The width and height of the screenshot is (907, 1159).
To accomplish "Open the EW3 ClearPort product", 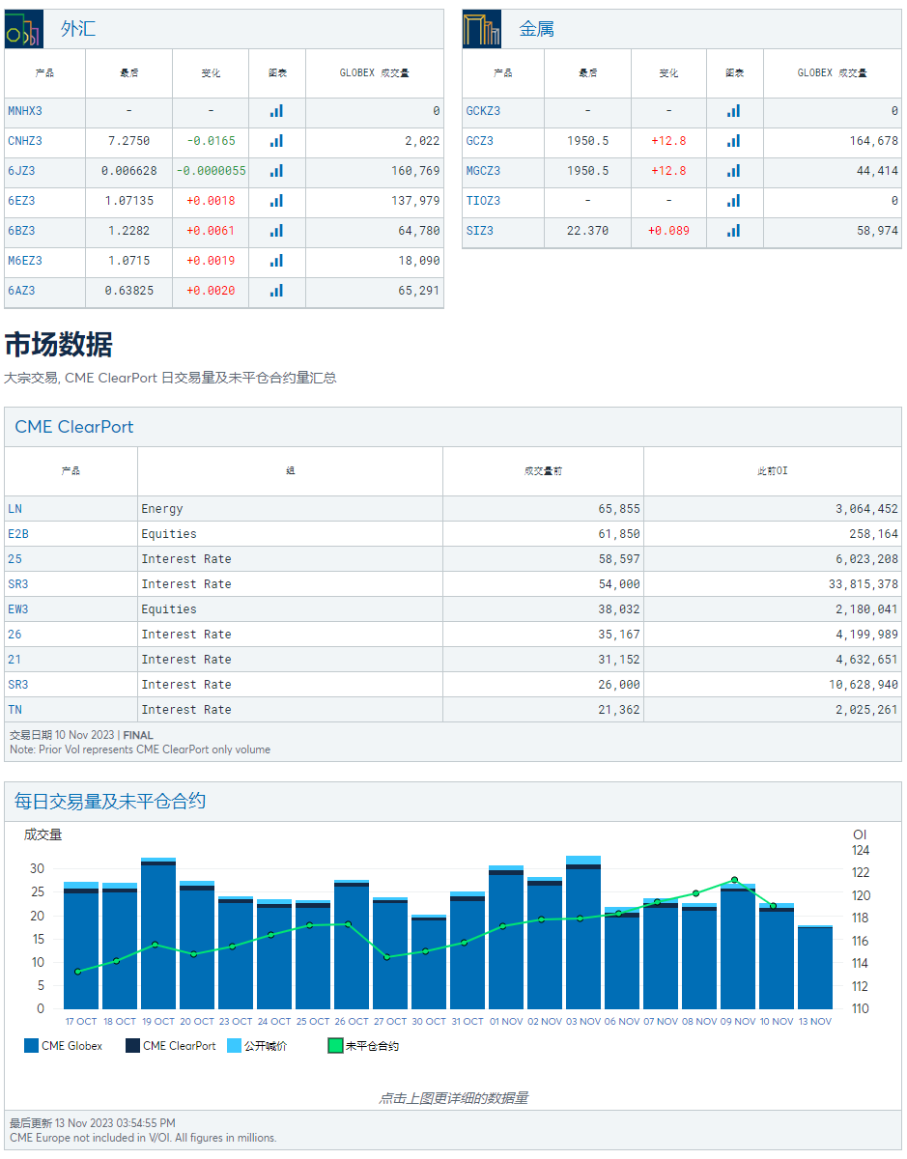I will click(18, 609).
